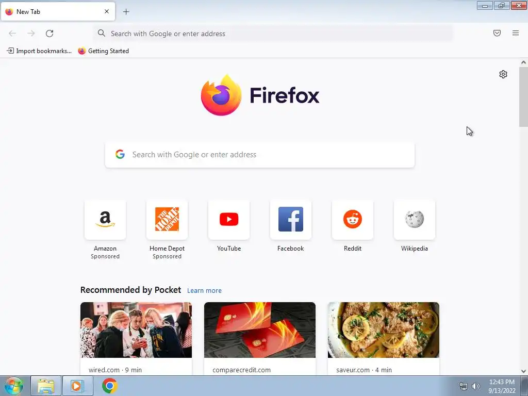Click scrollbar down arrow
Image resolution: width=528 pixels, height=396 pixels.
pos(523,371)
